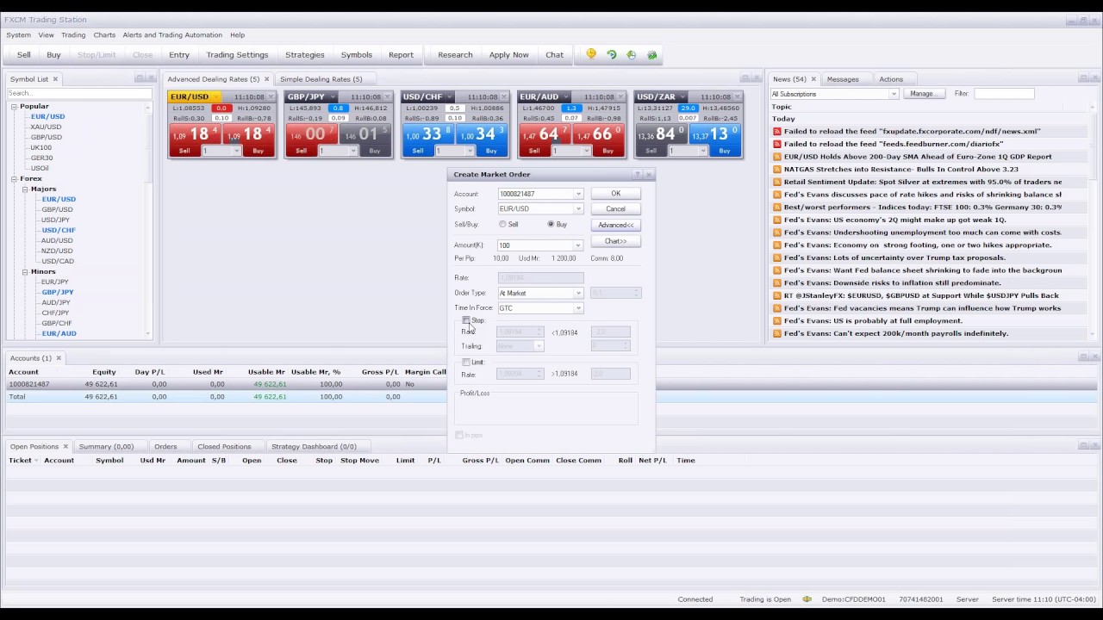This screenshot has height=620, width=1103.
Task: Close the EUR/USD rate tile
Action: 271,96
